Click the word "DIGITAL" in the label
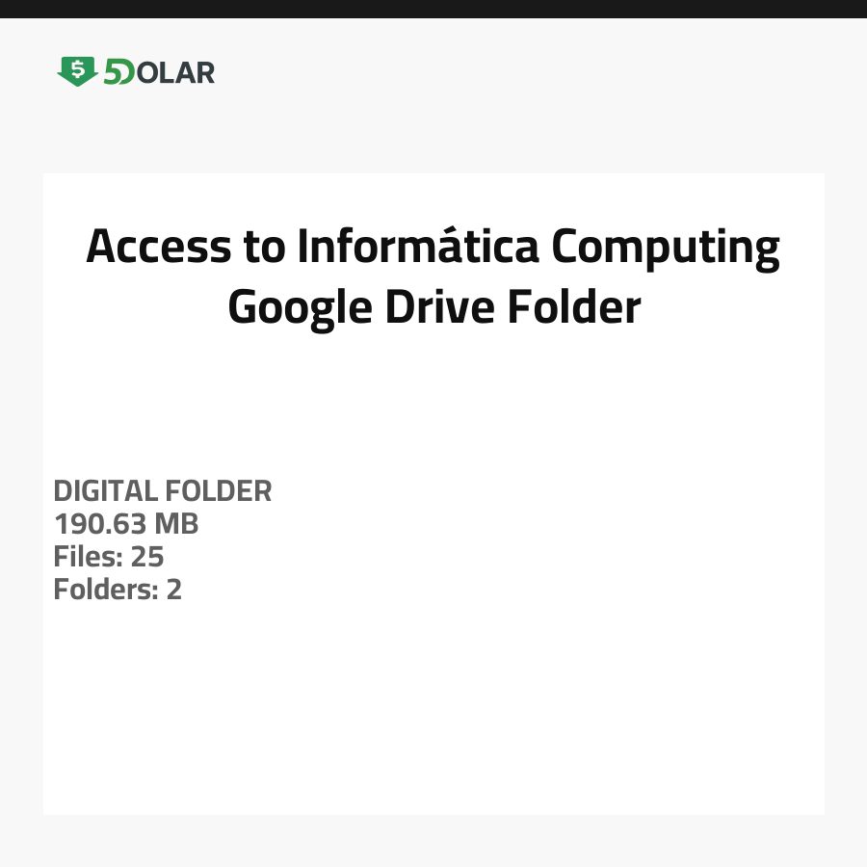 pos(105,491)
